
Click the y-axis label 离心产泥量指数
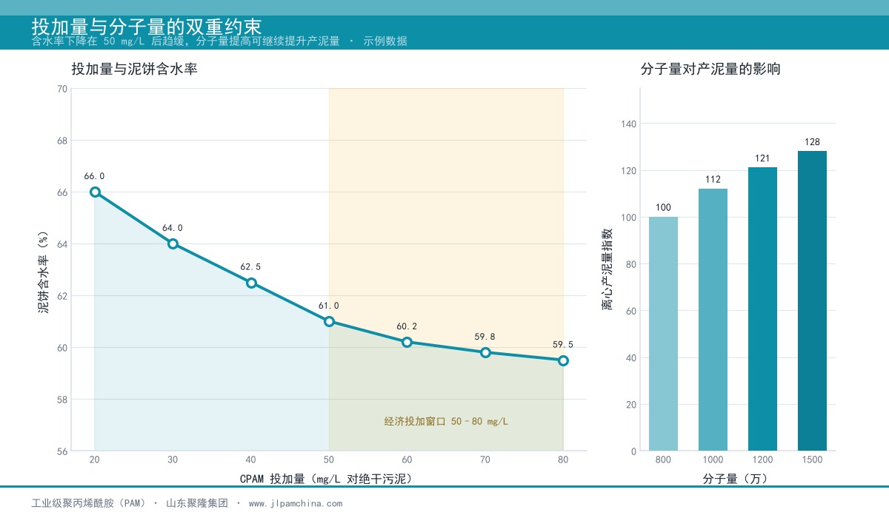click(x=607, y=269)
